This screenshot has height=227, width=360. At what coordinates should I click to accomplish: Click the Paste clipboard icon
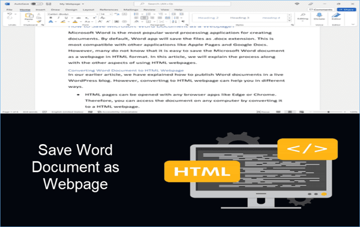[29, 15]
